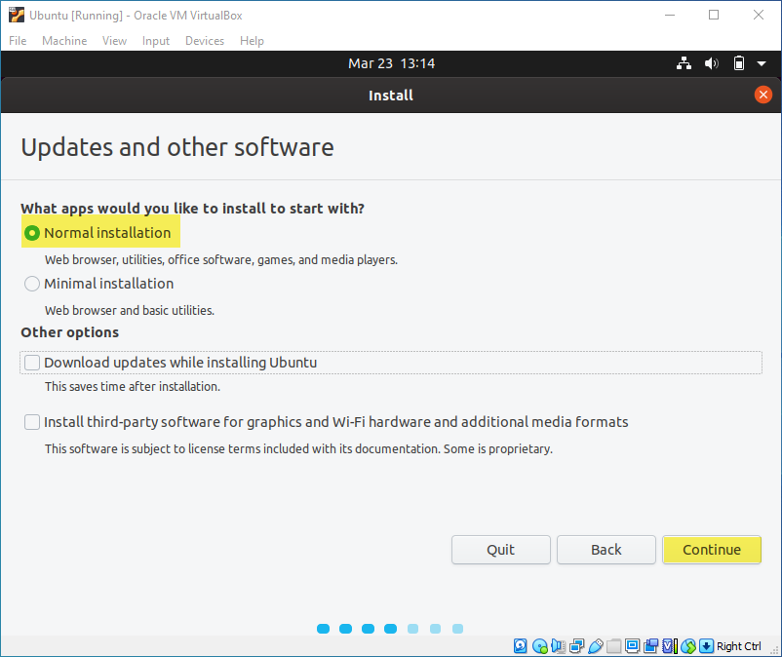Open the View menu
Image resolution: width=782 pixels, height=657 pixels.
114,41
